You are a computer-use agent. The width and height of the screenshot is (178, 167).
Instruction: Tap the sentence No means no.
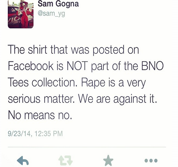(40, 115)
